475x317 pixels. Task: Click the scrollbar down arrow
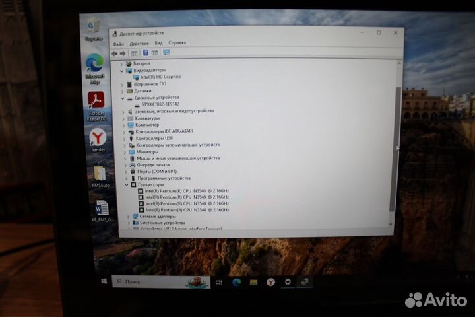pos(391,224)
